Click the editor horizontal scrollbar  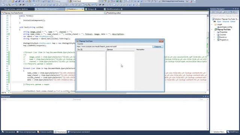coord(108,93)
